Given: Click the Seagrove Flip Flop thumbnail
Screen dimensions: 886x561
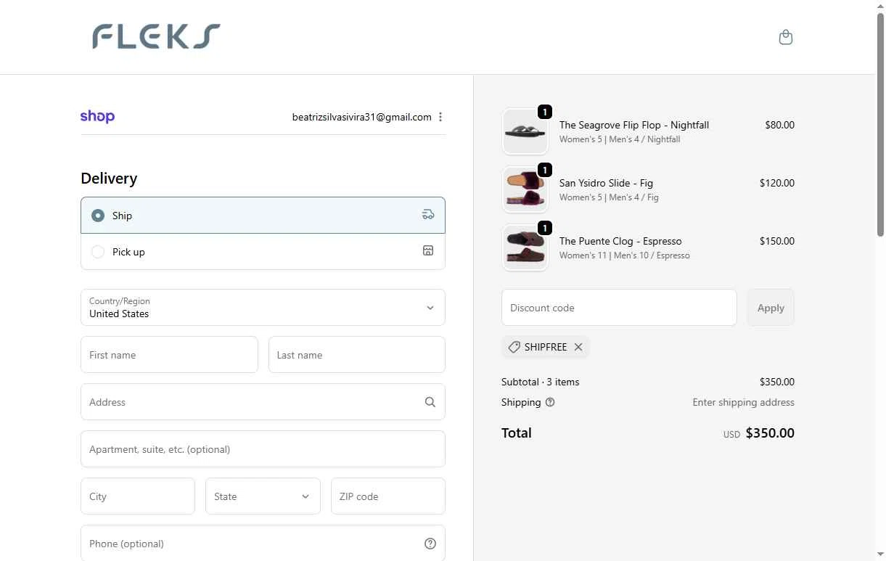Looking at the screenshot, I should pyautogui.click(x=525, y=132).
